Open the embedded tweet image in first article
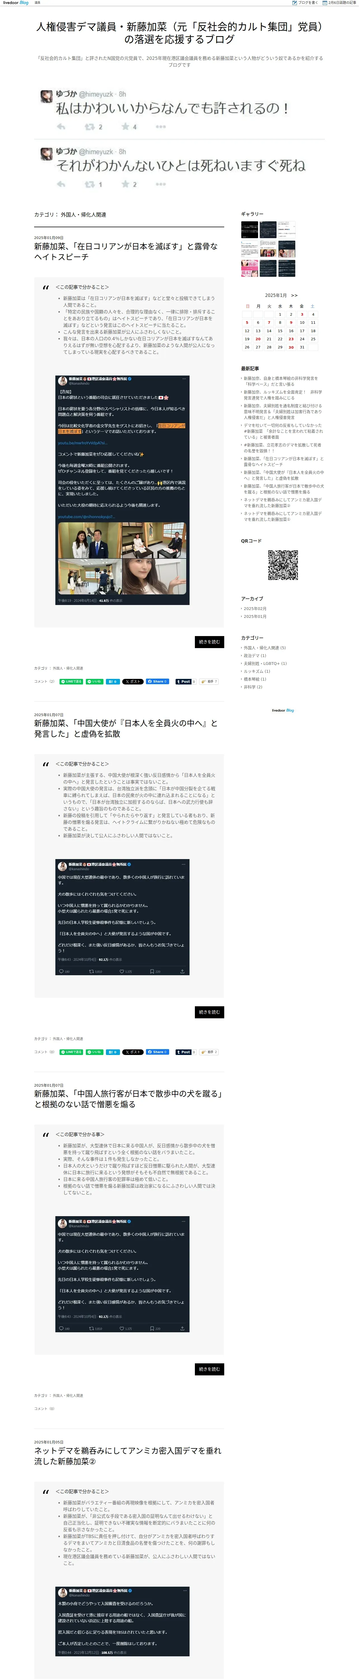Viewport: 359px width, 1679px height. pos(122,490)
